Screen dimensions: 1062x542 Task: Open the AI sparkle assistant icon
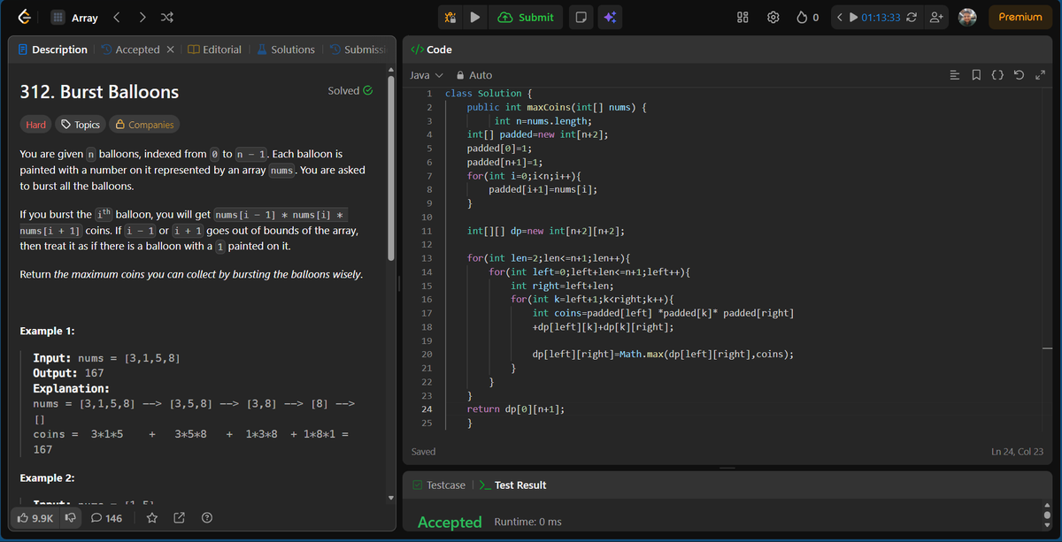610,17
